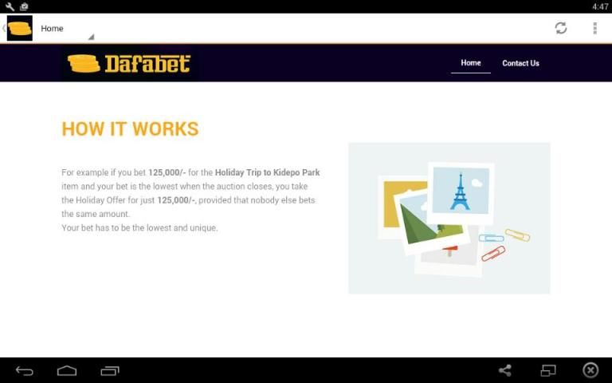This screenshot has width=612, height=383.
Task: Tap the Eiffel Tower photo
Action: (x=461, y=191)
